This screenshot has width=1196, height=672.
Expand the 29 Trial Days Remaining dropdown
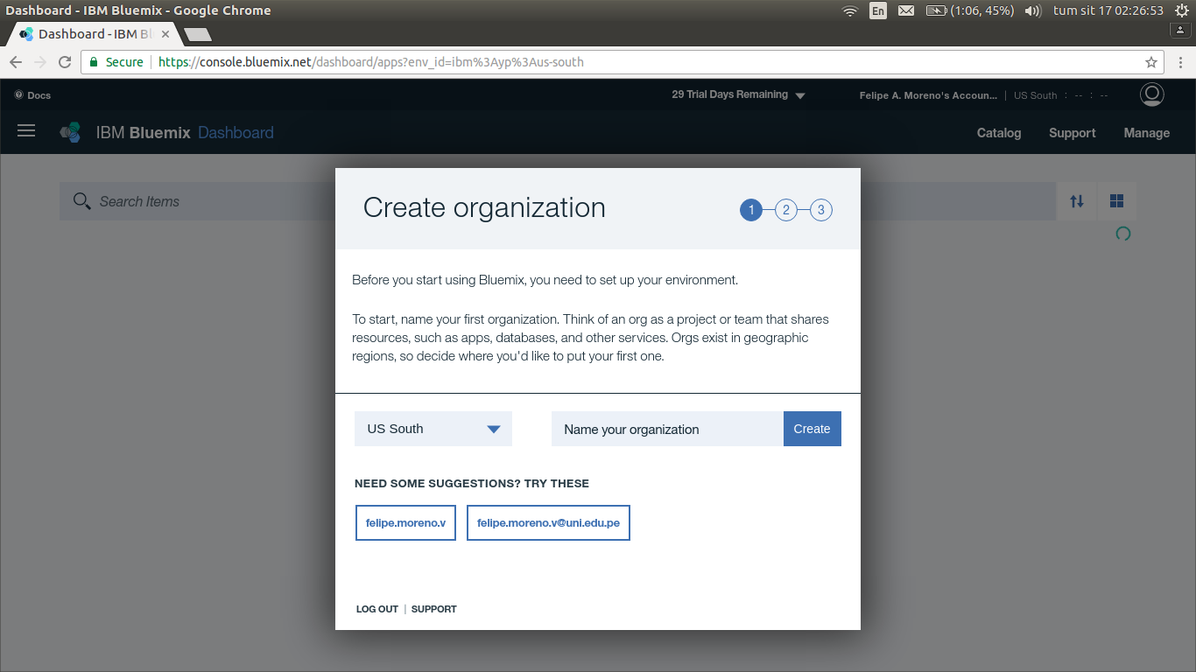pyautogui.click(x=738, y=94)
